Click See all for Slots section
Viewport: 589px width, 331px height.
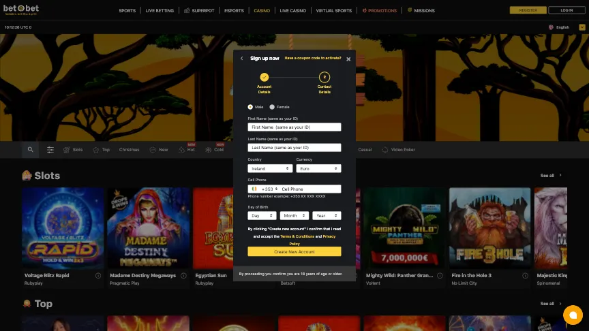point(551,175)
